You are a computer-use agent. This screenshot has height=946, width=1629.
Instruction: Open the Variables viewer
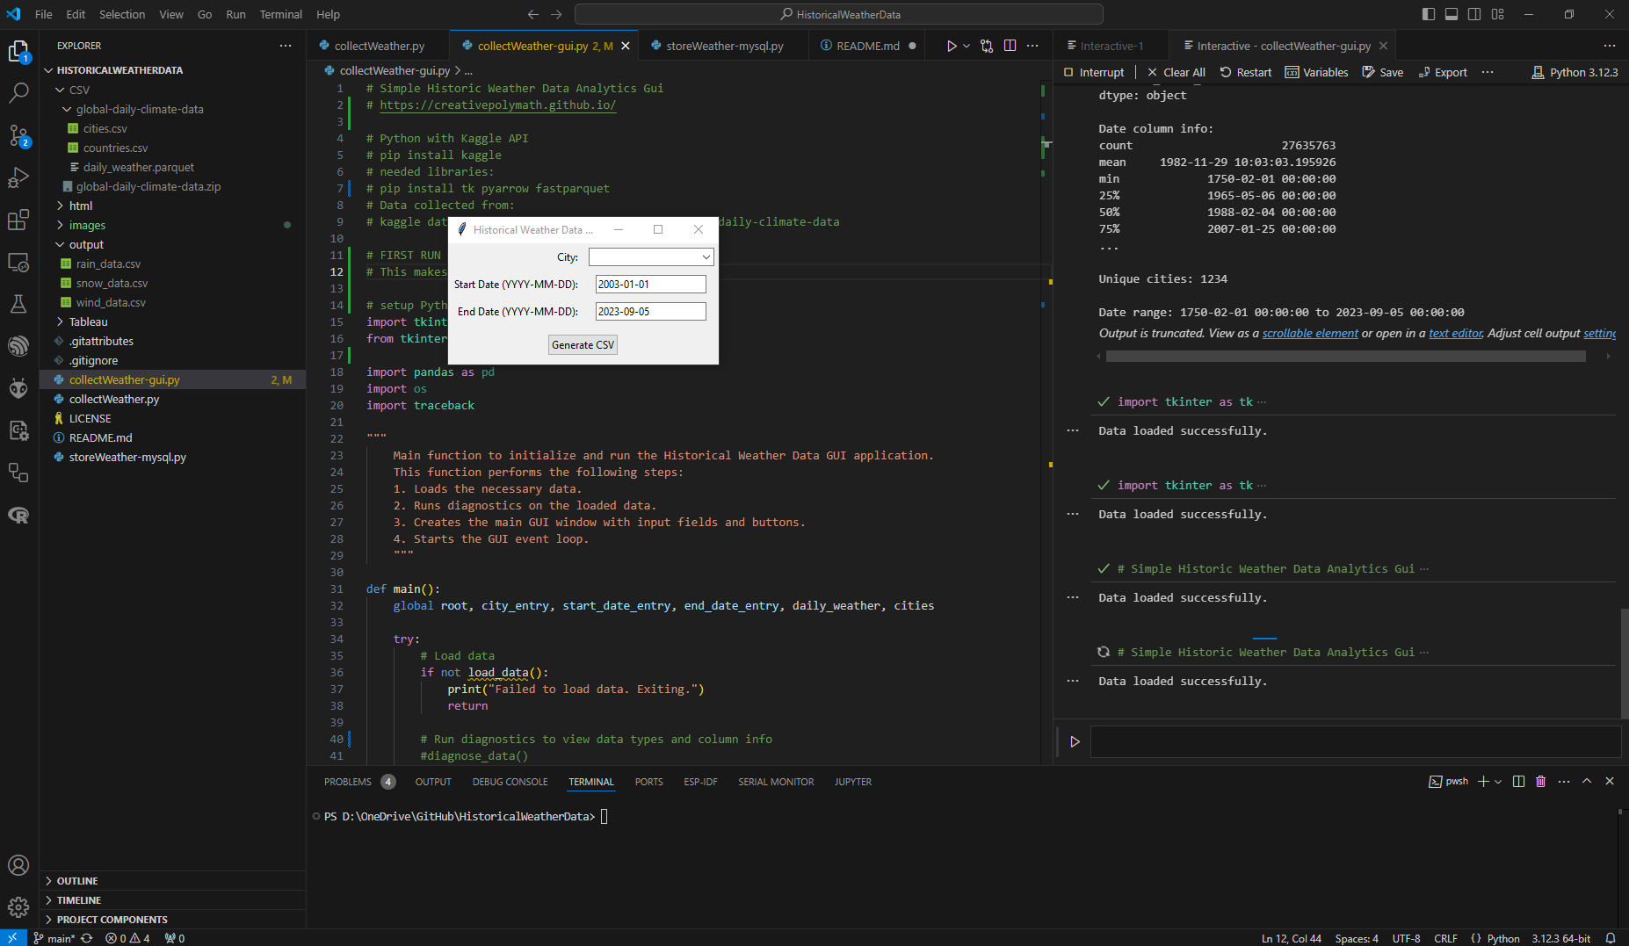1317,72
